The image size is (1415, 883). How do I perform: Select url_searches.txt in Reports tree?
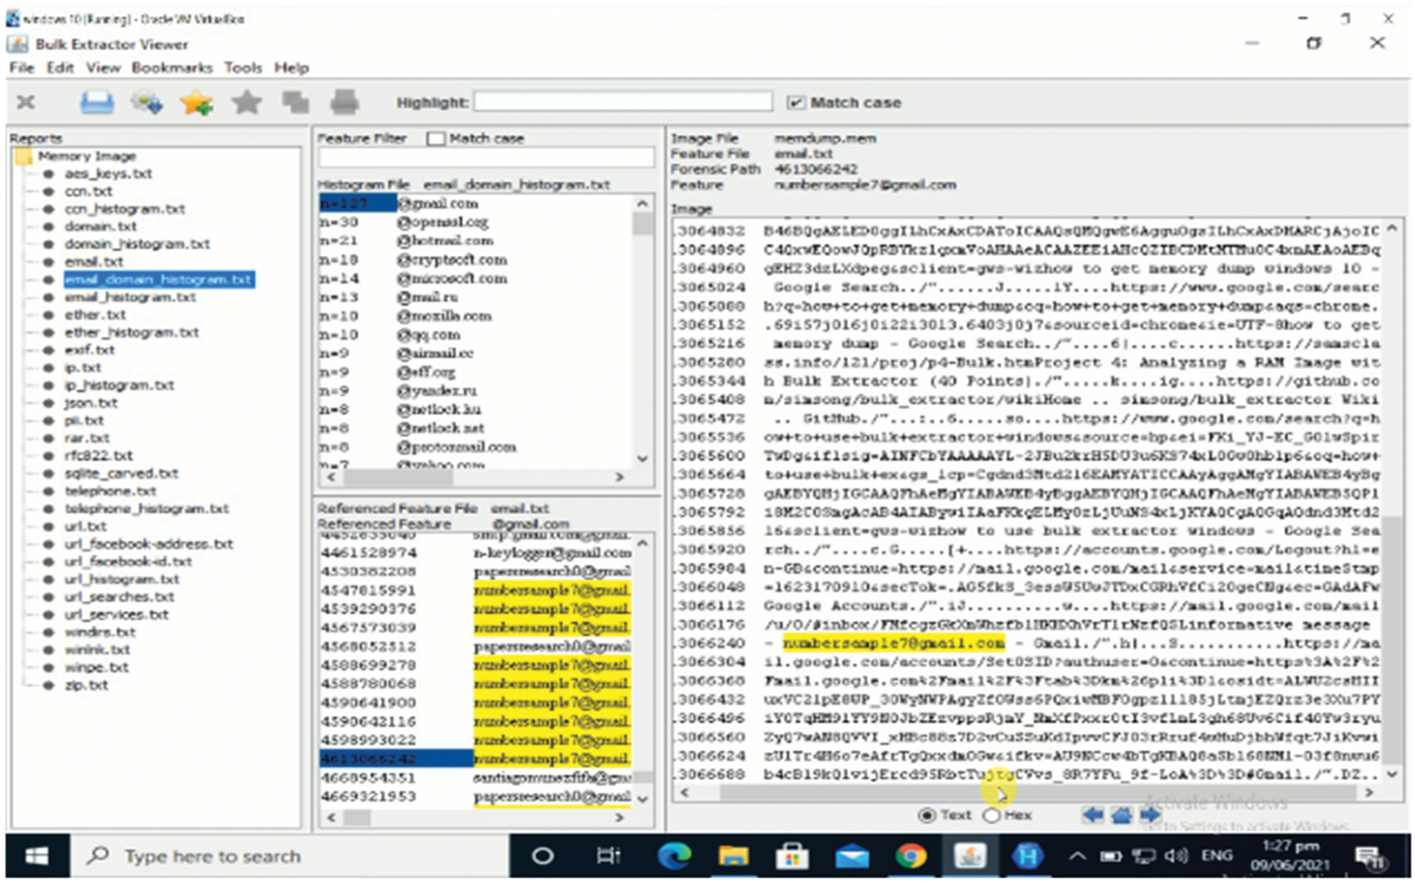[x=119, y=597]
